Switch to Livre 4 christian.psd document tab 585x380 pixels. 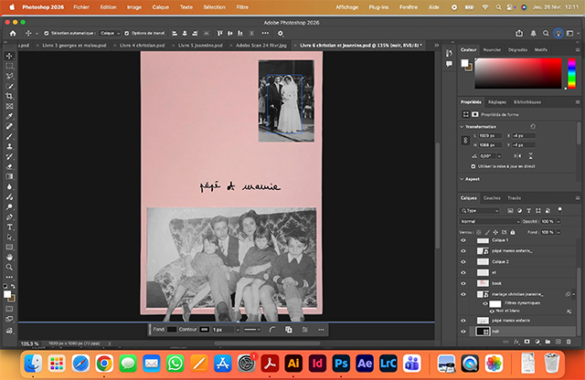tap(143, 45)
